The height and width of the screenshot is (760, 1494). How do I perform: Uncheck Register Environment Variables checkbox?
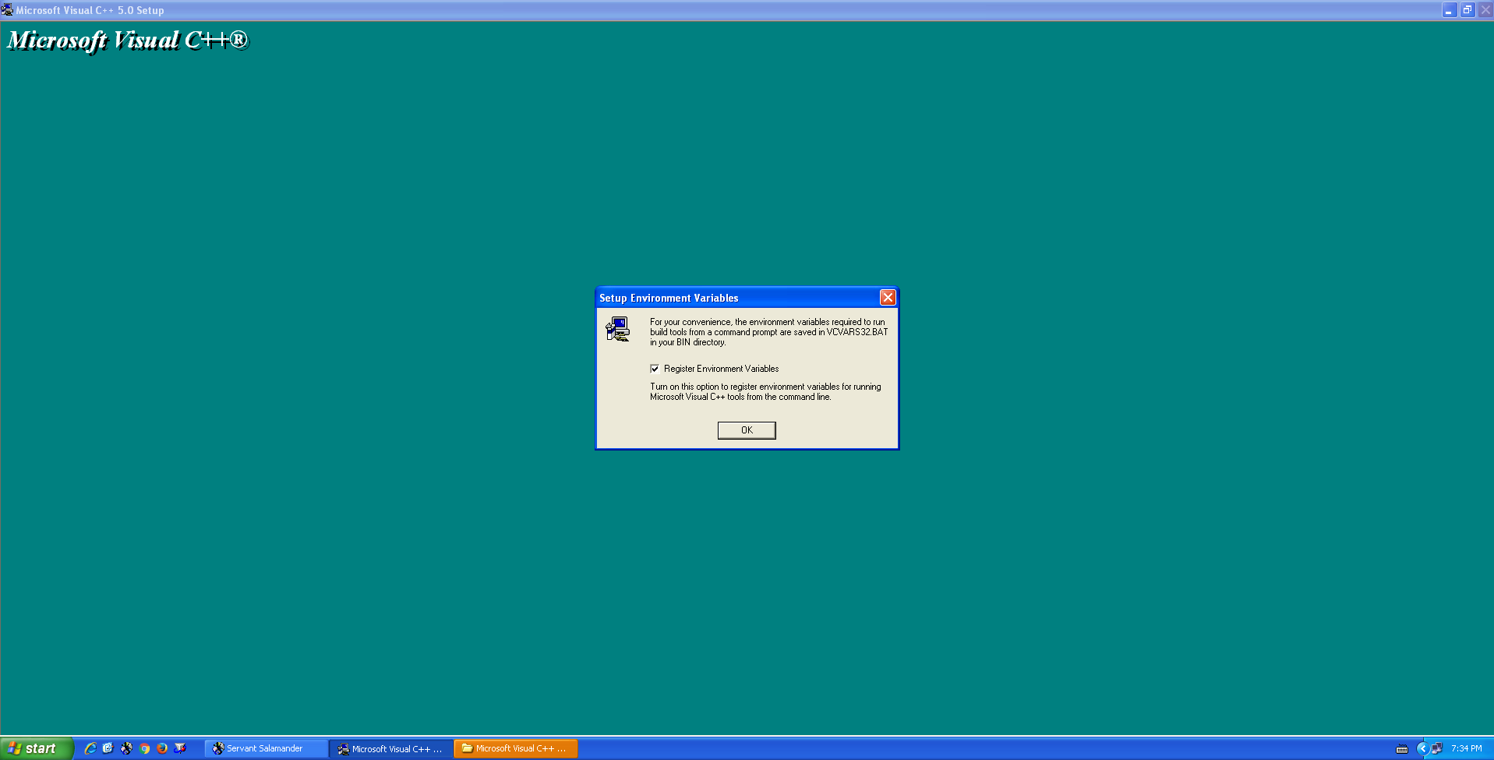[655, 369]
